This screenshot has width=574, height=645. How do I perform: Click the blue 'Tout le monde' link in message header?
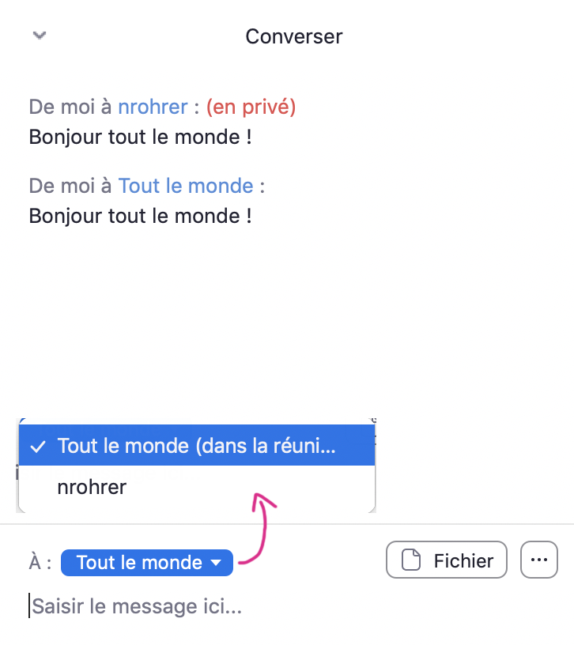[186, 186]
